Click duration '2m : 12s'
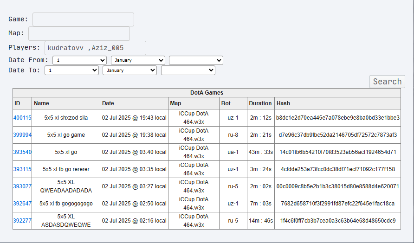The height and width of the screenshot is (243, 414). 260,118
